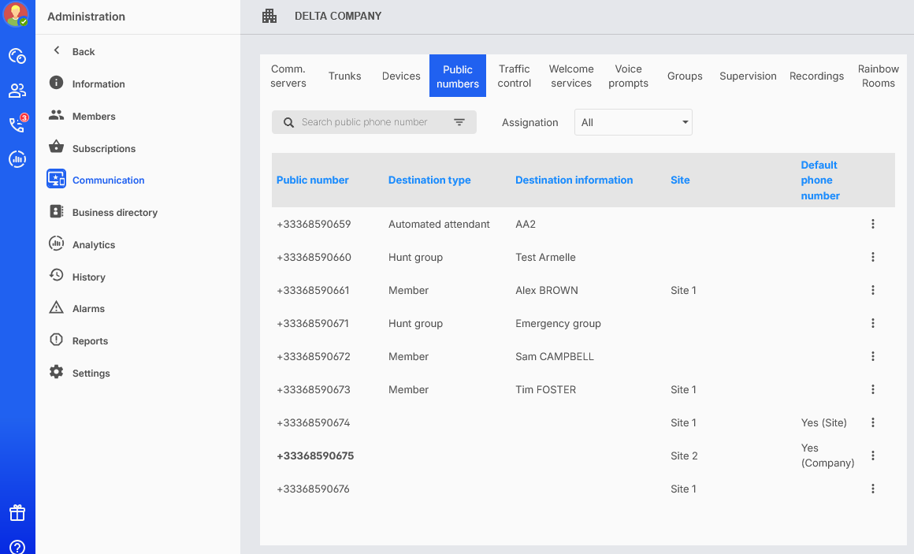This screenshot has width=914, height=554.
Task: Click the filter icon in search box
Action: click(x=459, y=122)
